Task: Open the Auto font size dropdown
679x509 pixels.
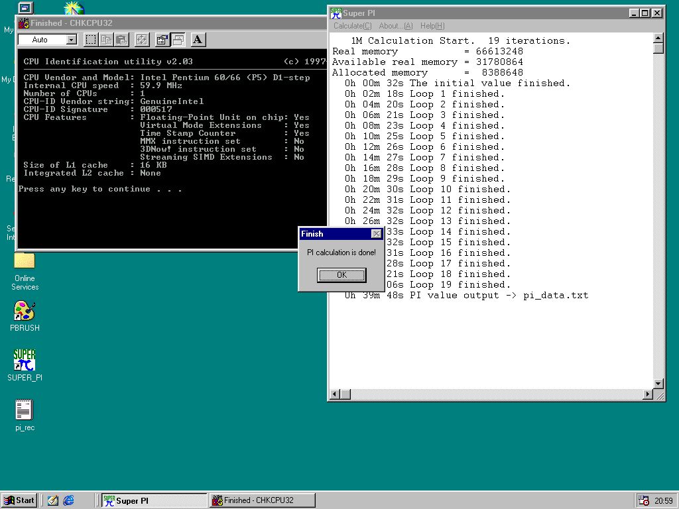Action: pos(72,40)
